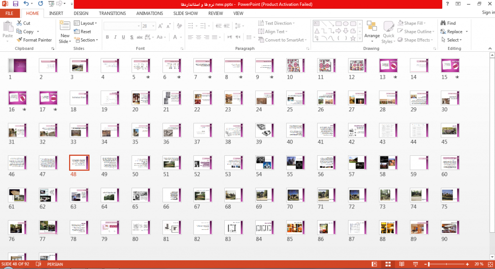Click the Reset slide button
495x269 pixels.
point(83,31)
